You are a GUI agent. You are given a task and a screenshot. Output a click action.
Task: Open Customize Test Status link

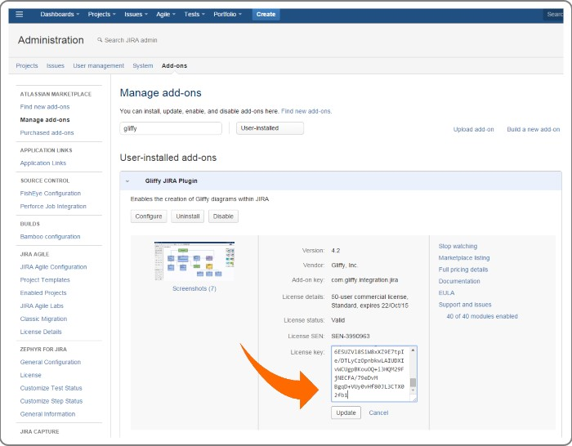[51, 388]
